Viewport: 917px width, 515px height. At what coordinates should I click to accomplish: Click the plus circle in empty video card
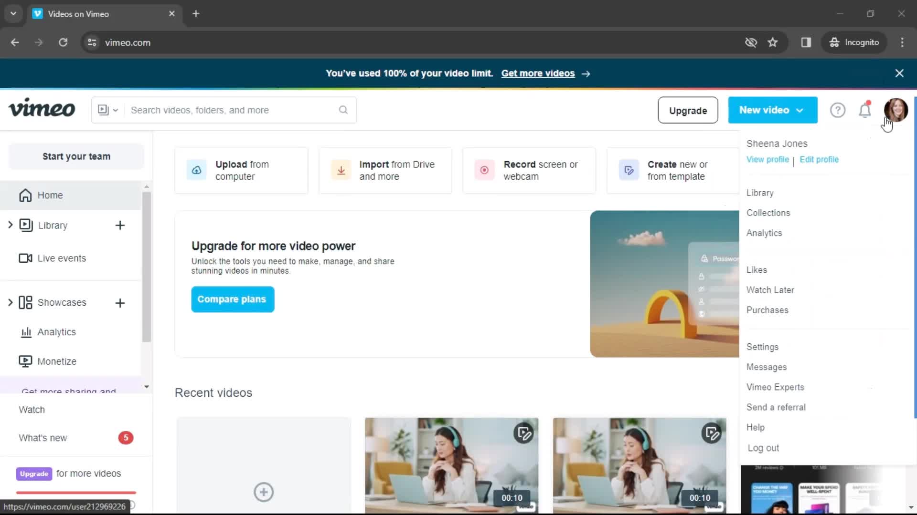pos(264,492)
